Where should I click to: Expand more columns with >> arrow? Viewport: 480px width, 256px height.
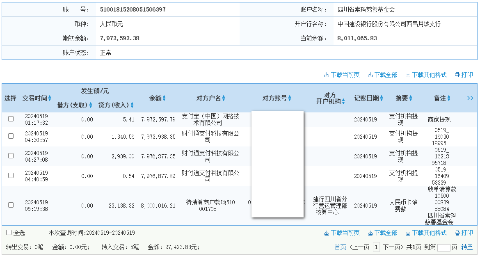[x=470, y=98]
